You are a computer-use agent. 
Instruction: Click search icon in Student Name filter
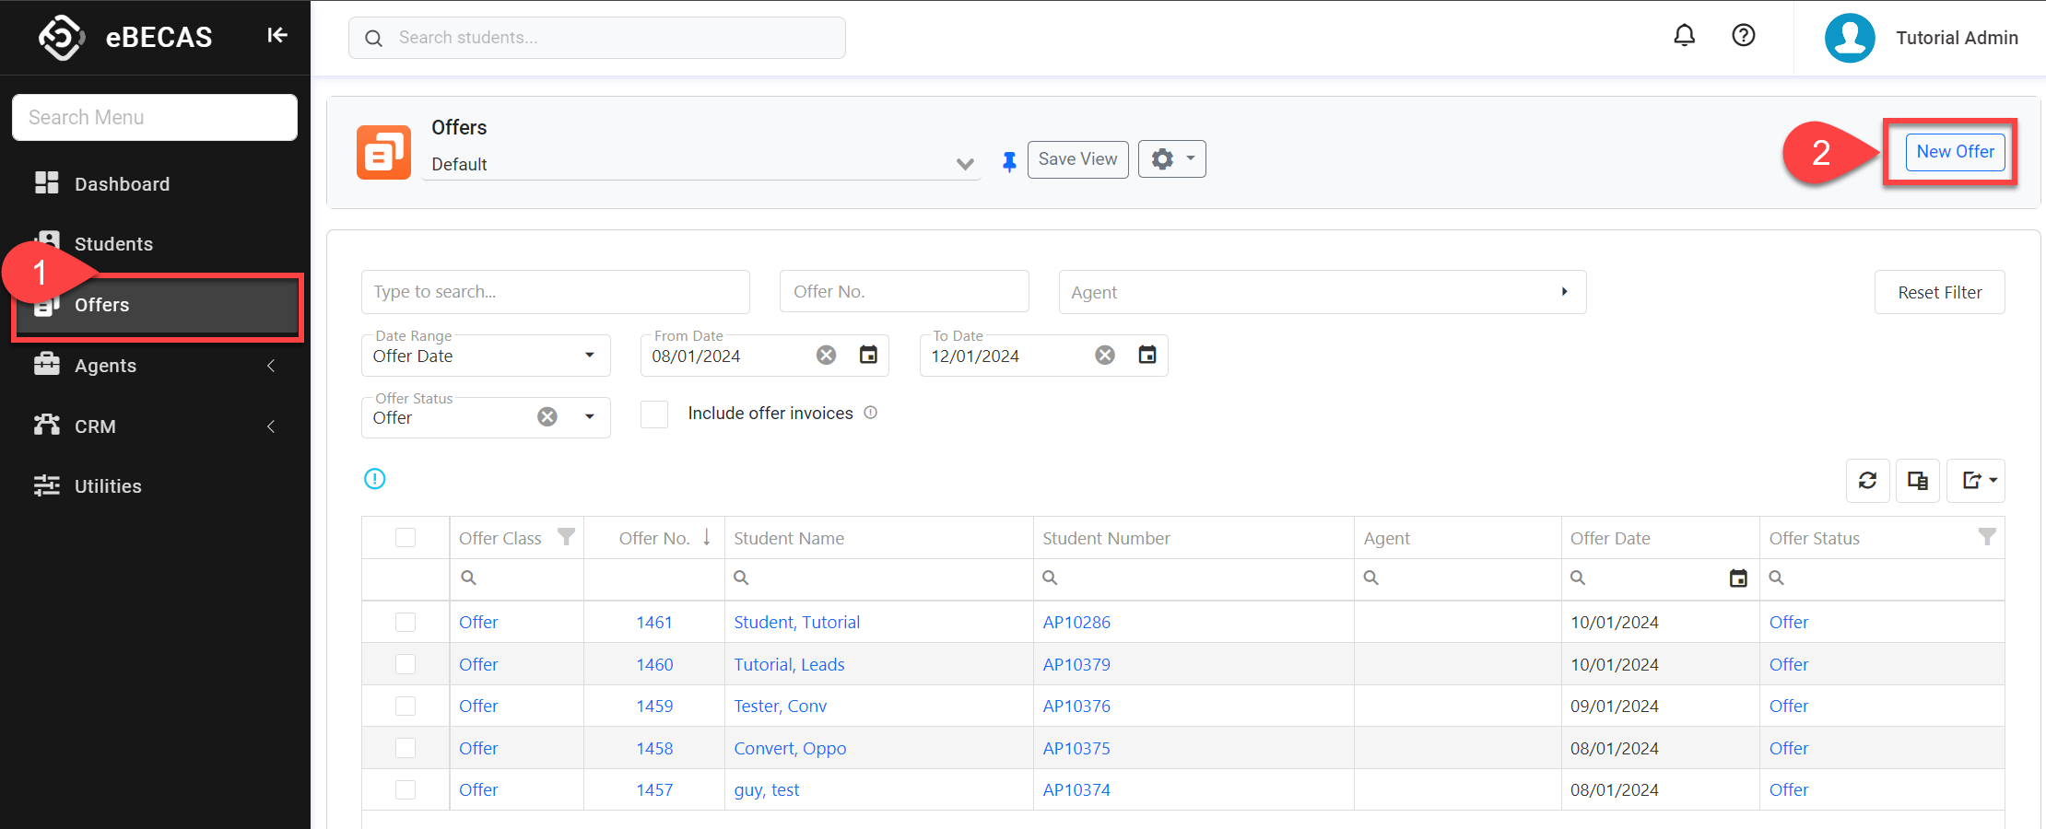coord(741,578)
